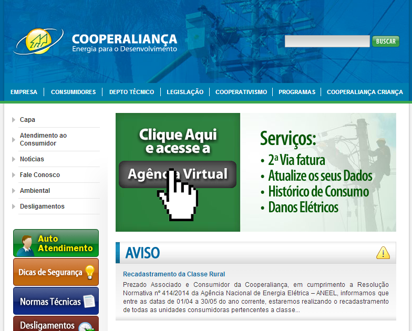
Task: Open Notícias sidebar link
Action: coord(32,159)
